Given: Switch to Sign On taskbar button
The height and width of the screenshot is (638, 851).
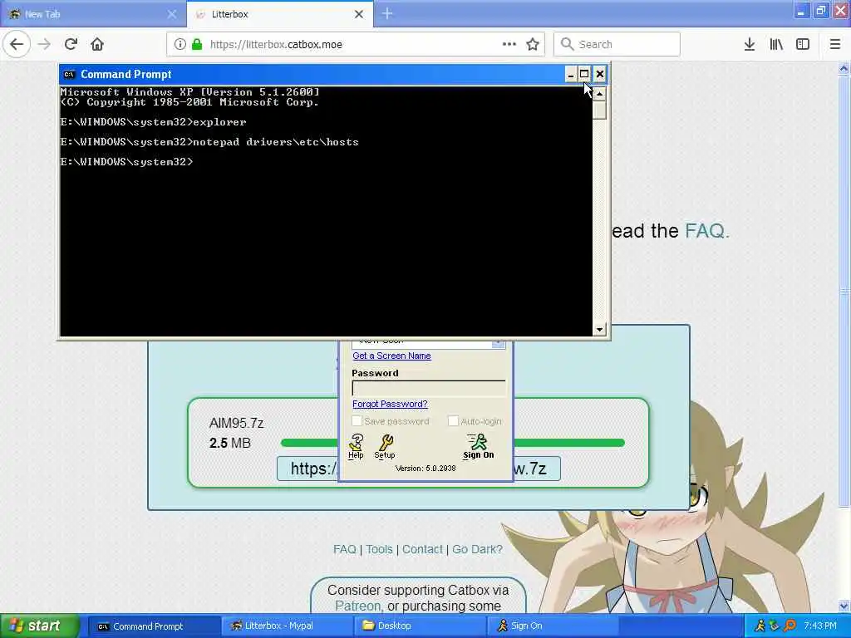Looking at the screenshot, I should 553,626.
